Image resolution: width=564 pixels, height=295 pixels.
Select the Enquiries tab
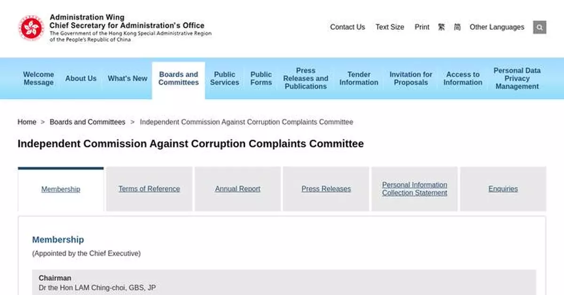502,189
